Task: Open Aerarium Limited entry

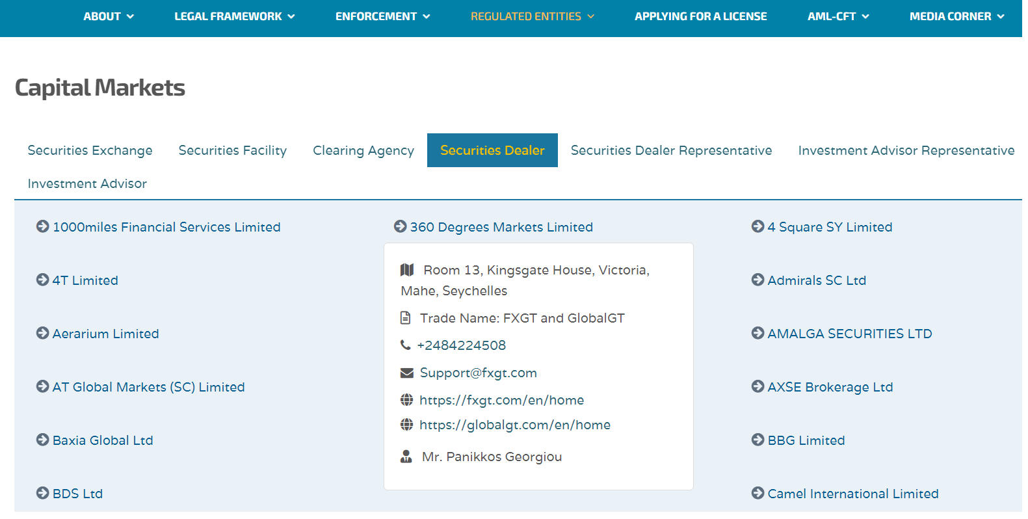Action: (105, 334)
